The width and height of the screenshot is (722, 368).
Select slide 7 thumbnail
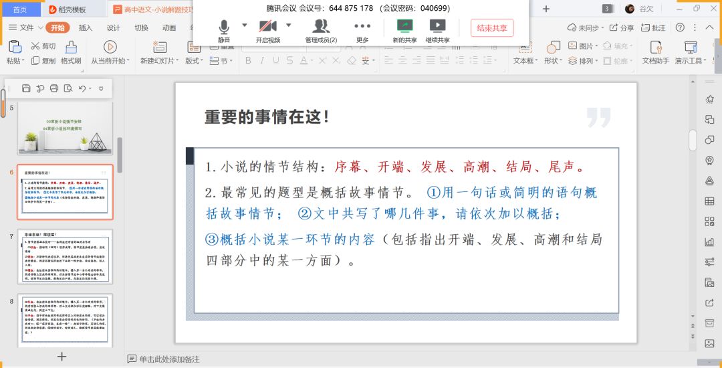[65, 256]
